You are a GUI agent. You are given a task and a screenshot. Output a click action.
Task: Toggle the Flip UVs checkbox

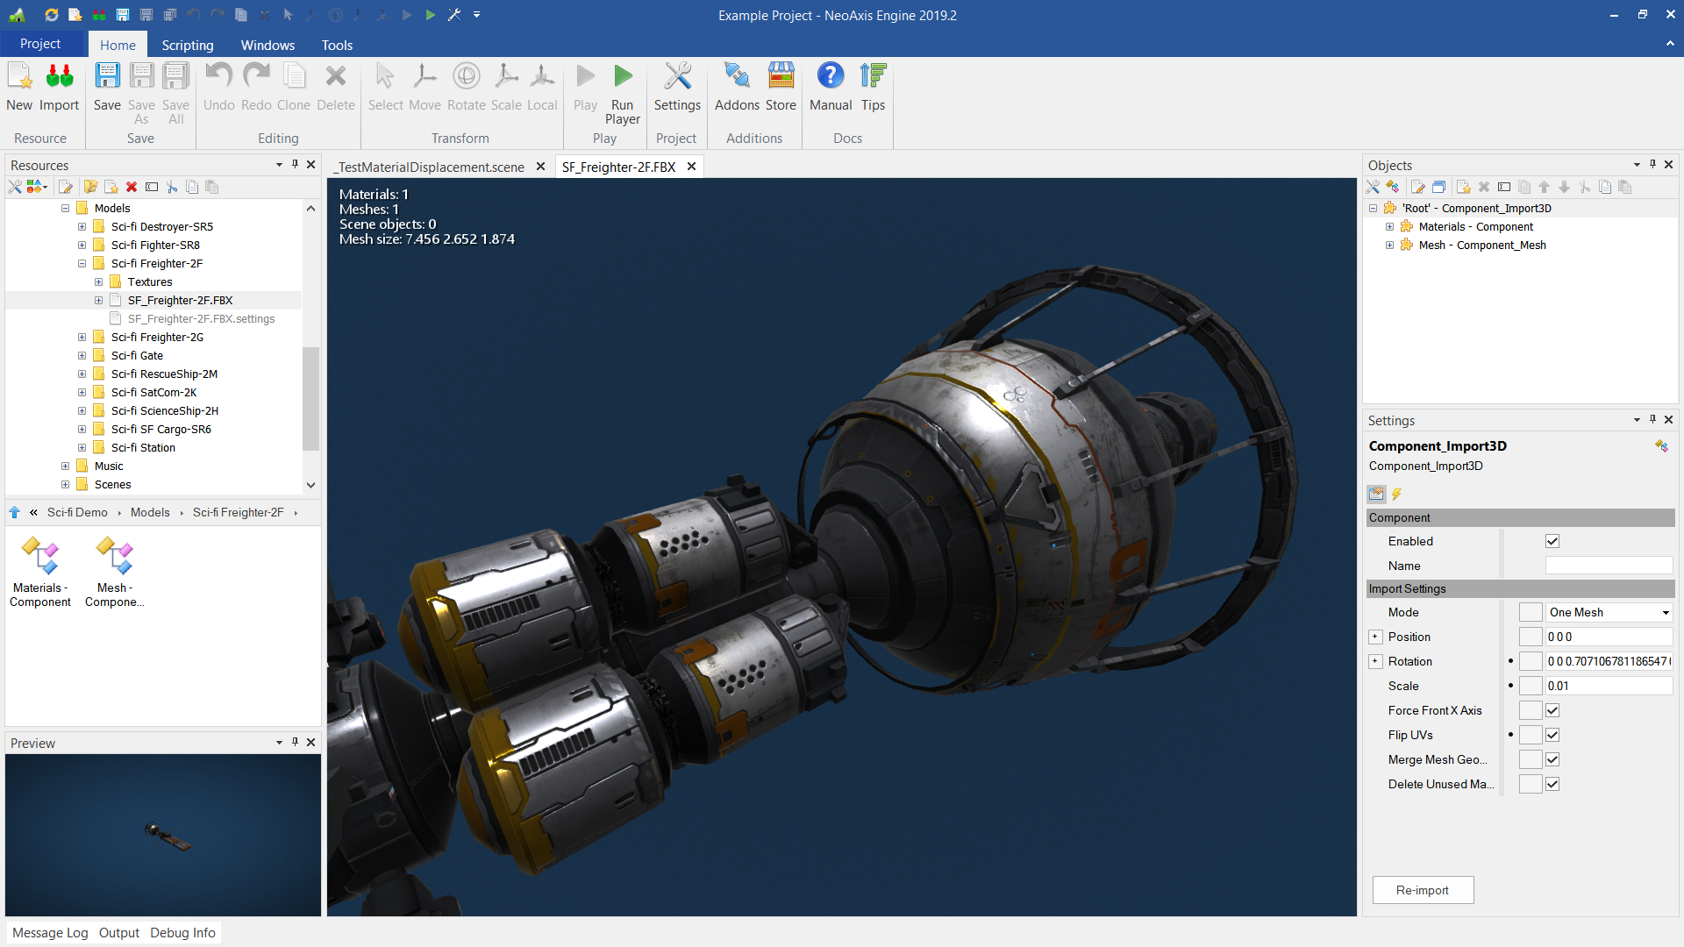coord(1552,735)
